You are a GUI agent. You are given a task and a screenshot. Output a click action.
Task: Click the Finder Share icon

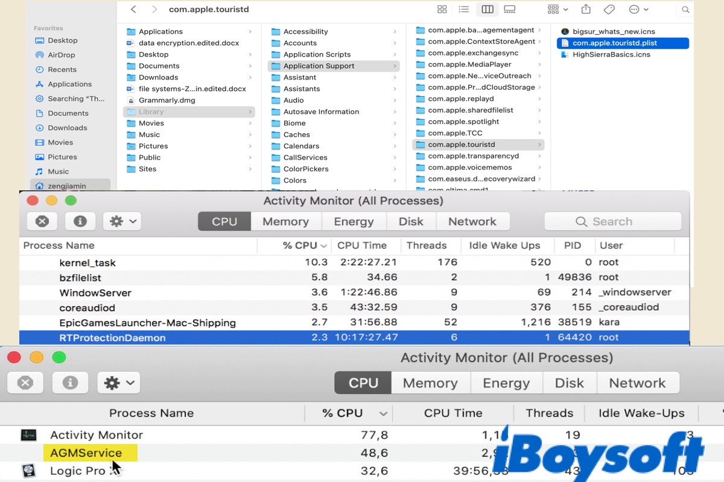click(586, 10)
